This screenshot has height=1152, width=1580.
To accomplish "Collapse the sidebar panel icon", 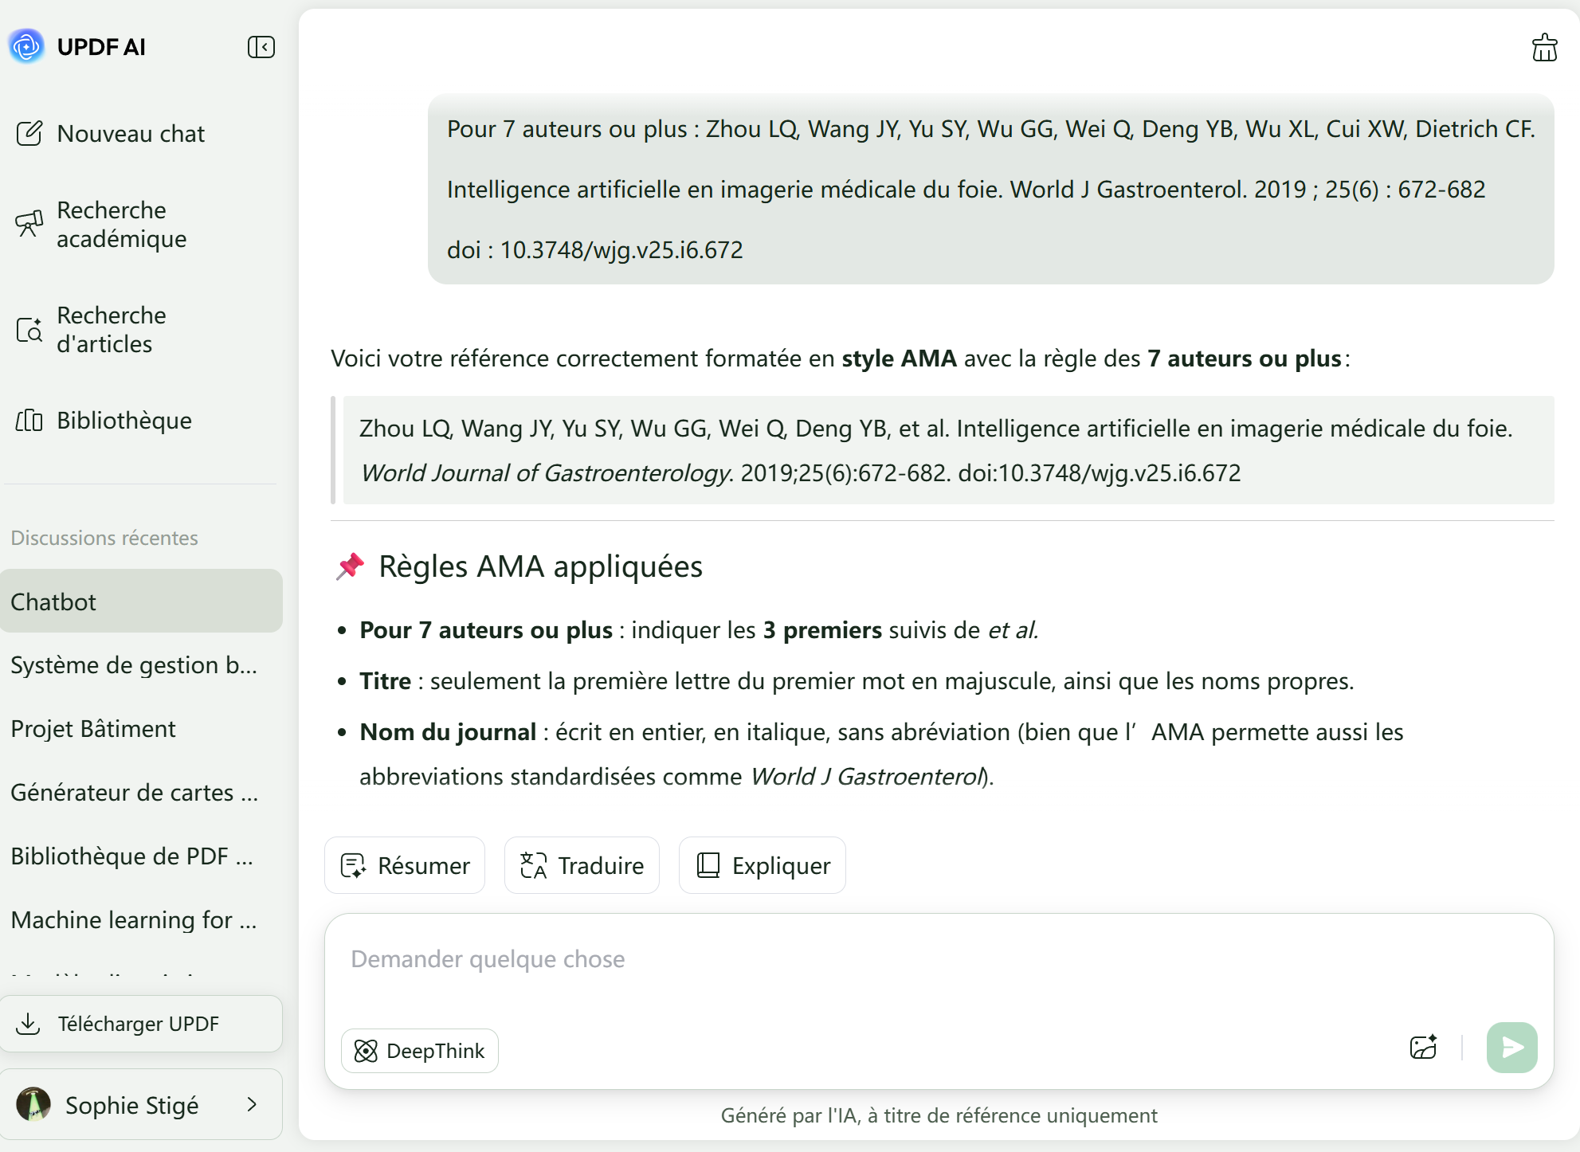I will (x=261, y=47).
